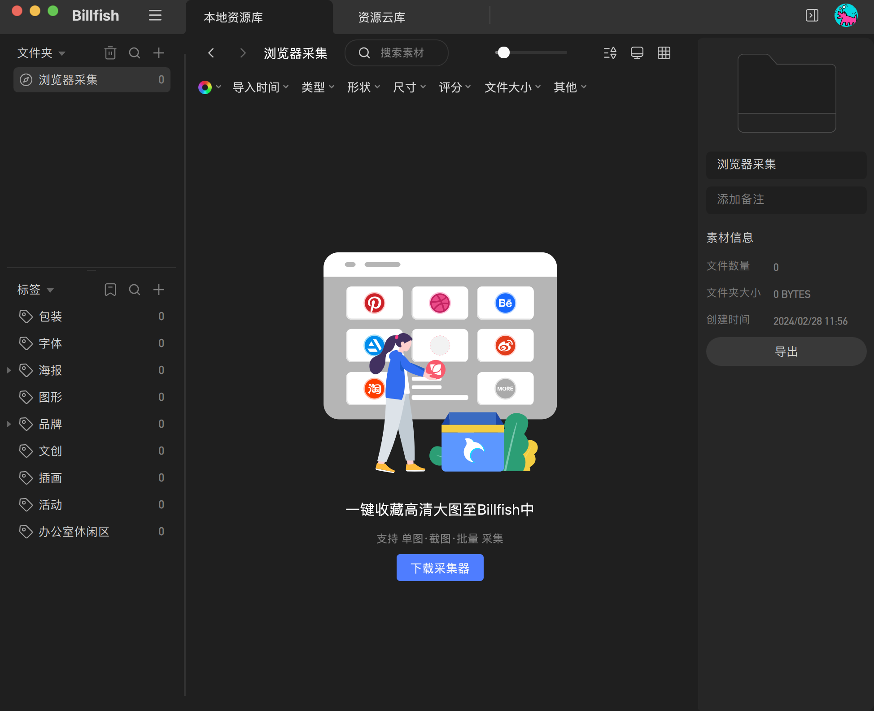This screenshot has height=711, width=874.
Task: Click the Pinterest icon in illustration
Action: pyautogui.click(x=374, y=303)
